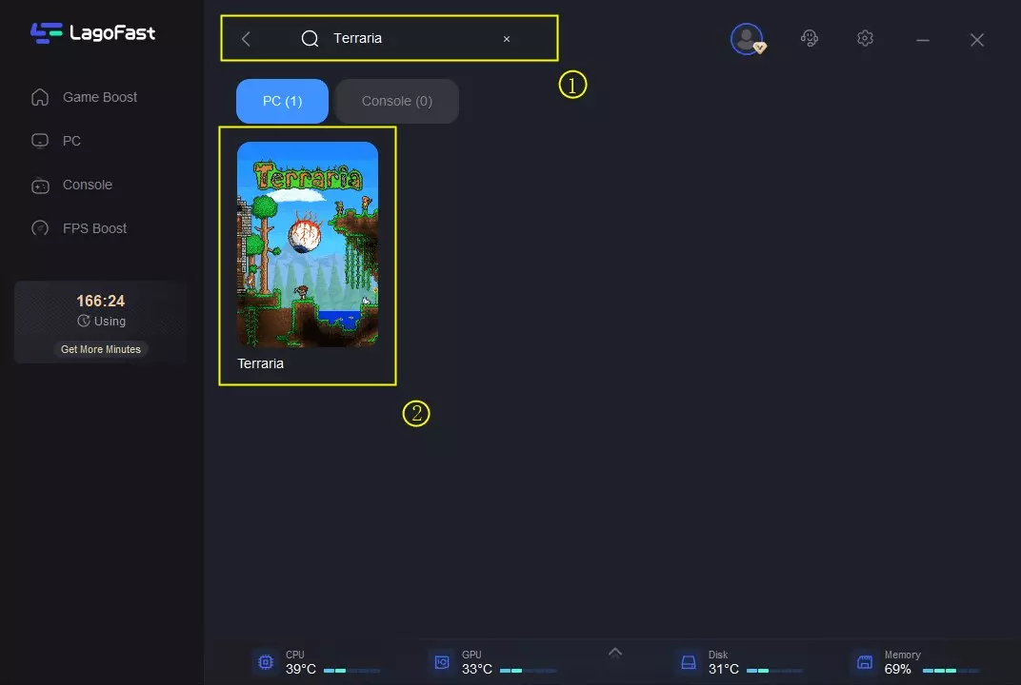Click the Console gamepad icon in sidebar
Viewport: 1021px width, 685px height.
pos(40,186)
